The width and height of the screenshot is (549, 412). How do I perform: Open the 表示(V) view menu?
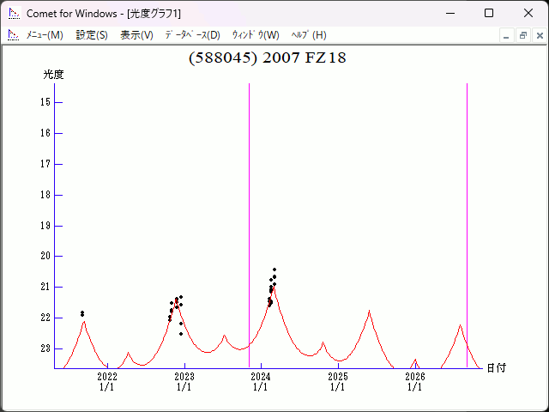click(136, 35)
